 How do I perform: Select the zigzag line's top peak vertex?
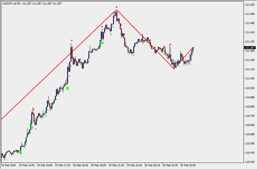(116, 10)
